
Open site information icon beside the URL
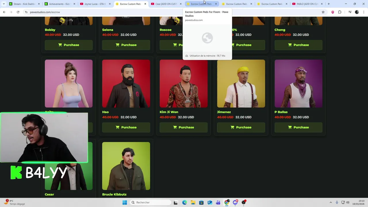(26, 12)
